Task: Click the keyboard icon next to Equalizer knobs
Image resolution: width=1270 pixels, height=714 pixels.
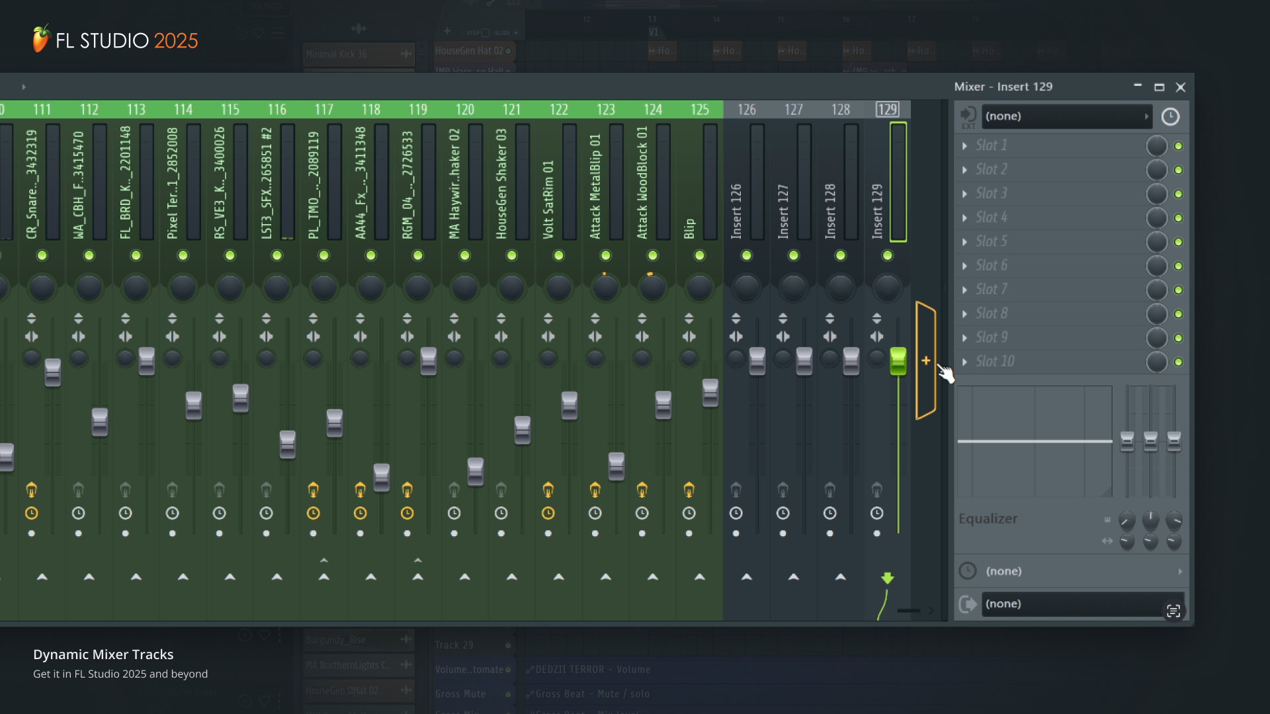Action: coord(1108,520)
